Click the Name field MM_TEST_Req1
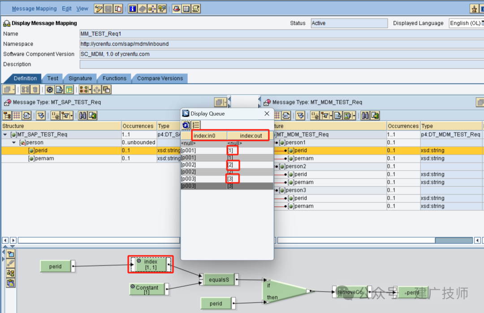 pos(281,34)
